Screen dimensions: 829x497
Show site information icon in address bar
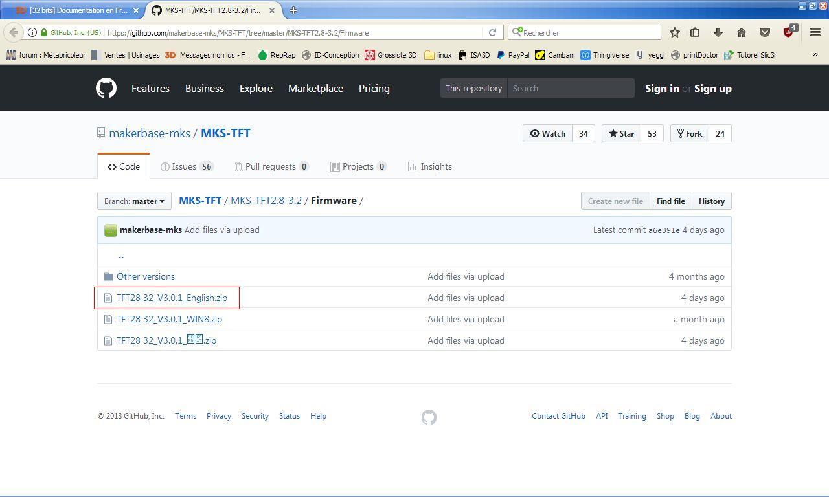32,32
